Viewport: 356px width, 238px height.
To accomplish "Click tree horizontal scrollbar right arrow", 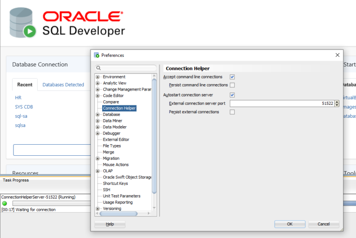I will click(x=149, y=214).
